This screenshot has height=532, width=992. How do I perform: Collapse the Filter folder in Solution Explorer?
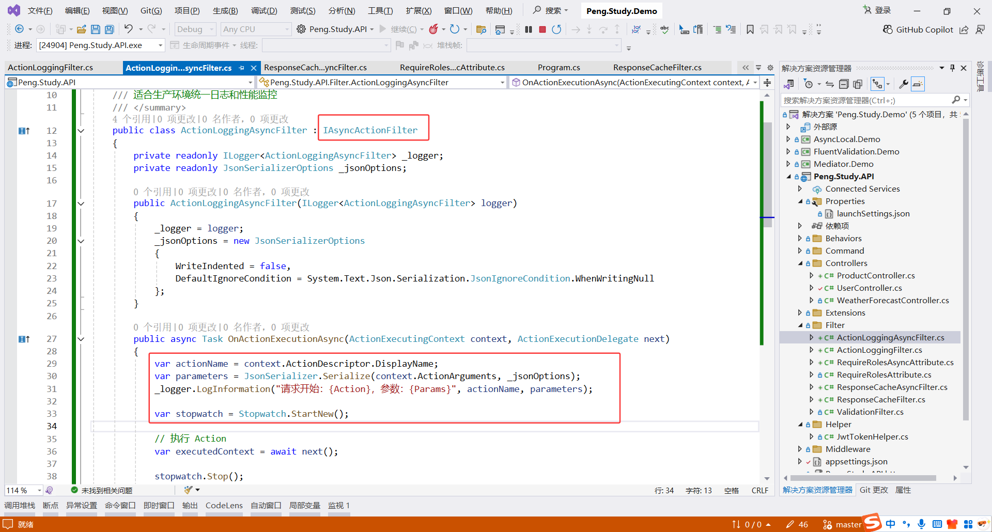pyautogui.click(x=800, y=325)
